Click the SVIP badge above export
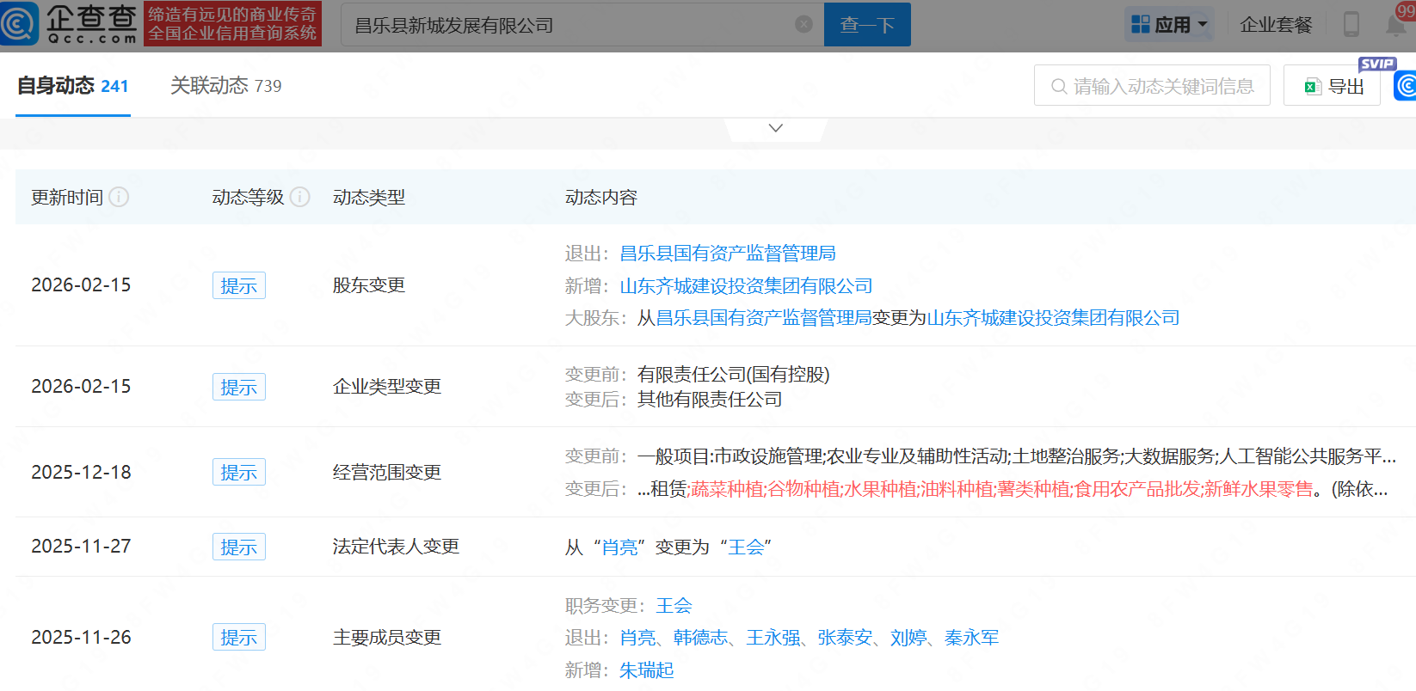1416x691 pixels. (x=1376, y=64)
